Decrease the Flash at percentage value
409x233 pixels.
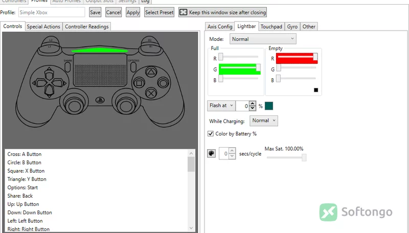[252, 108]
